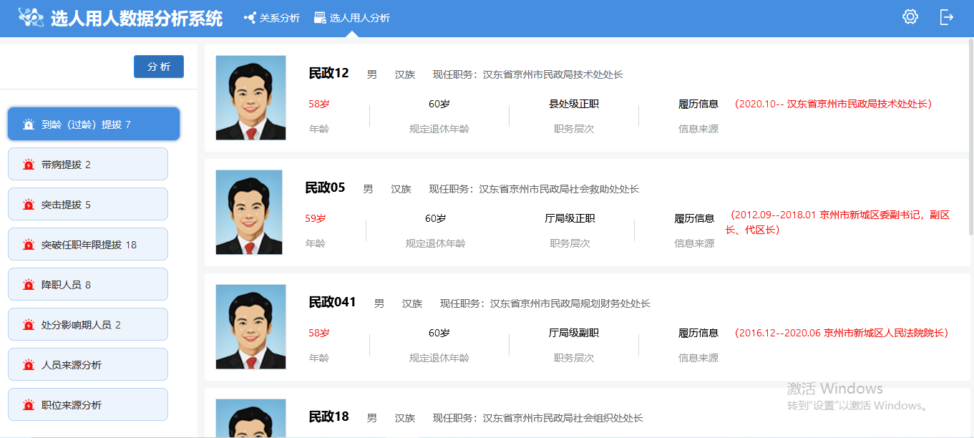Click the portrait photo of 民政12
The width and height of the screenshot is (974, 438).
250,97
